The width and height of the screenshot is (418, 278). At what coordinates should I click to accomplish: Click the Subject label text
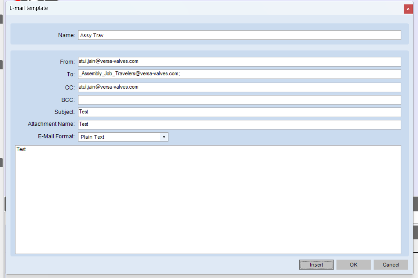[x=65, y=112]
